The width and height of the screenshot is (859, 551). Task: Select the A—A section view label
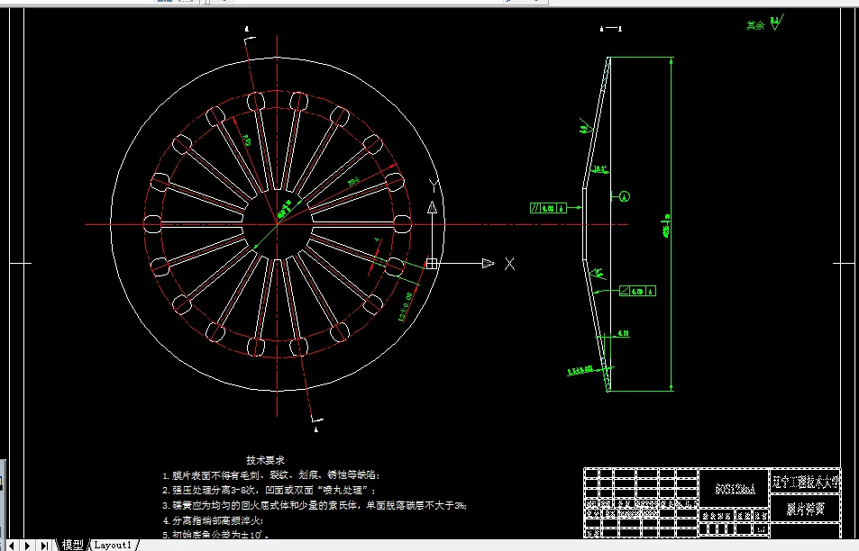[x=611, y=29]
